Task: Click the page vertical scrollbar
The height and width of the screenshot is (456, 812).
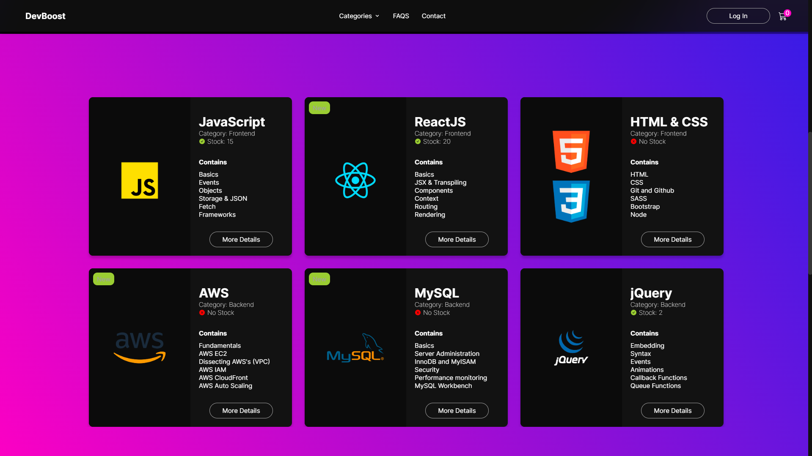Action: (810, 203)
